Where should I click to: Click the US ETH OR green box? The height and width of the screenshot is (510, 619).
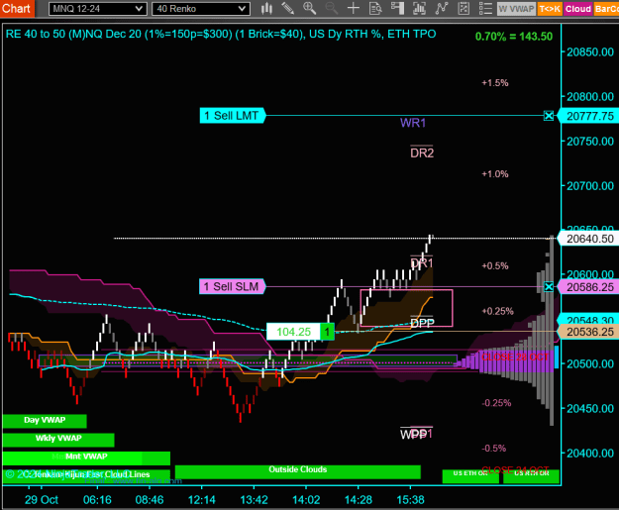[470, 476]
